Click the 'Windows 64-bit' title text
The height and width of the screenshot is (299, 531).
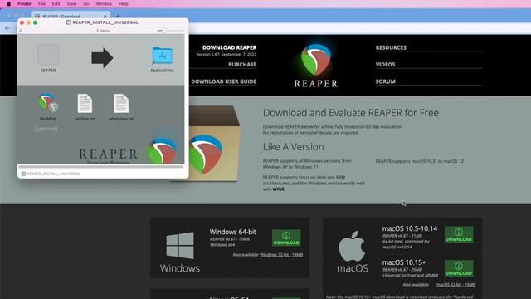click(x=232, y=232)
